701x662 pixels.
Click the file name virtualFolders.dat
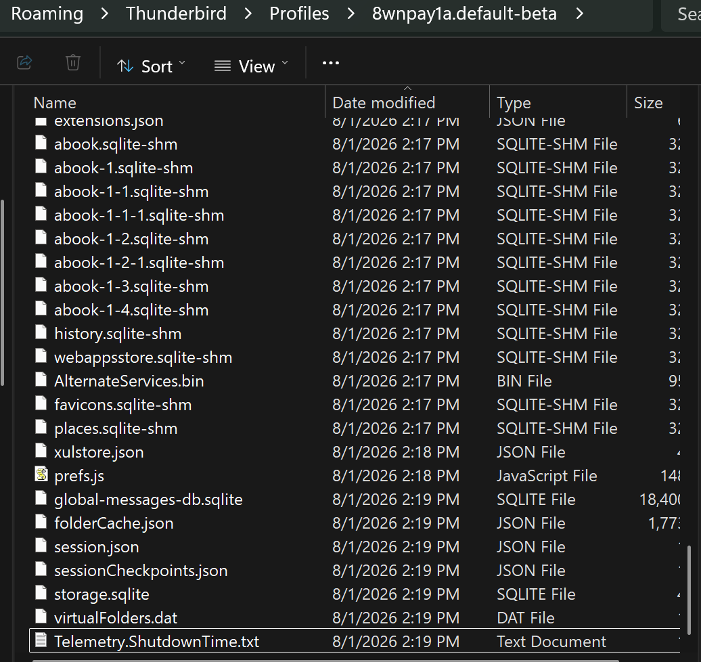[x=116, y=618]
